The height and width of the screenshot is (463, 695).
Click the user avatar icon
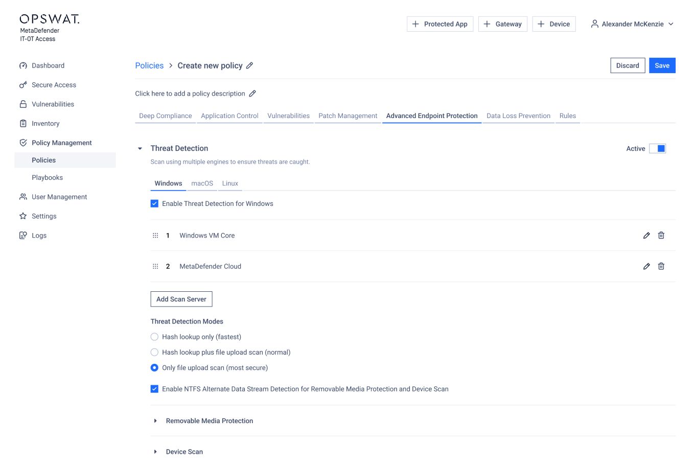point(595,24)
